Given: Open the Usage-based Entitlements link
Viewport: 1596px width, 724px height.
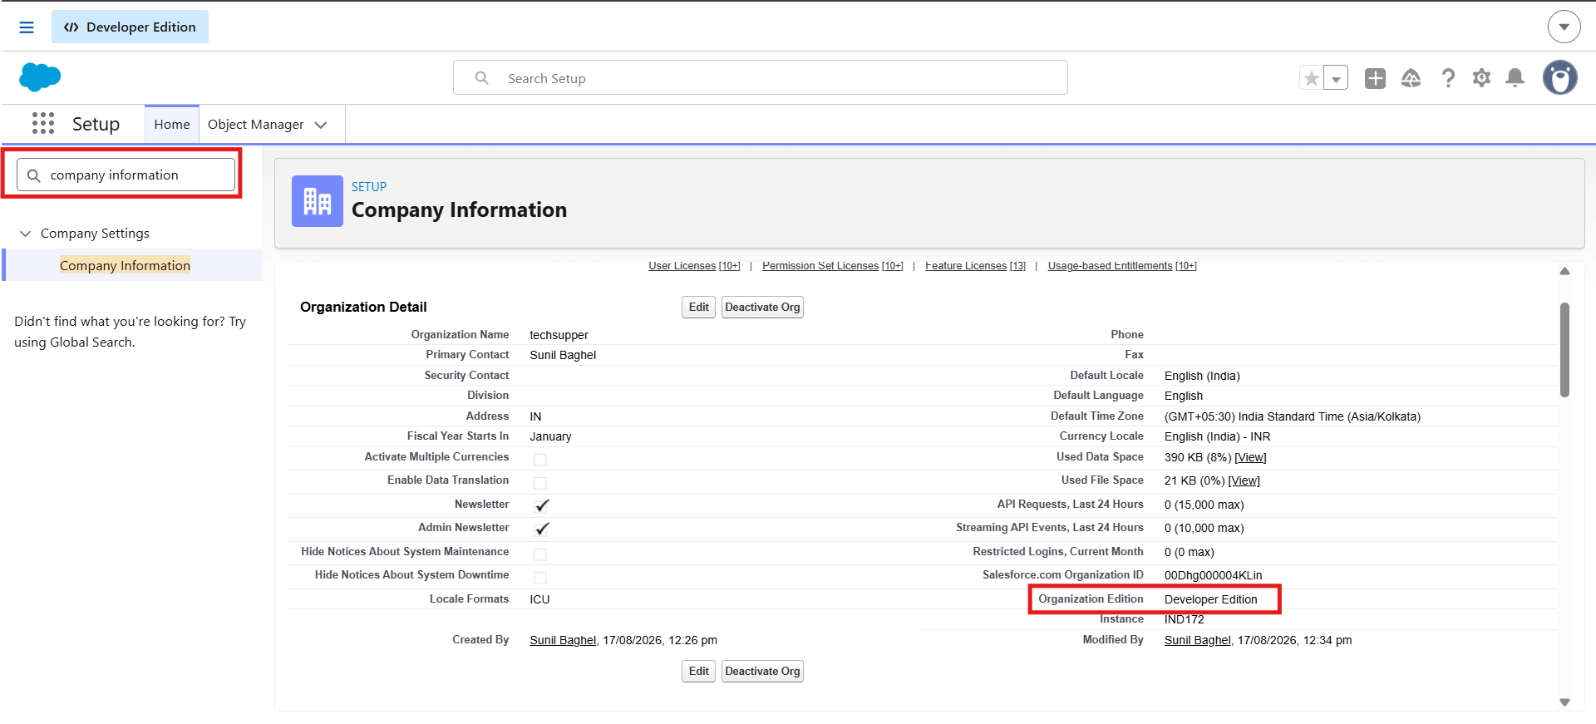Looking at the screenshot, I should click(x=1122, y=266).
